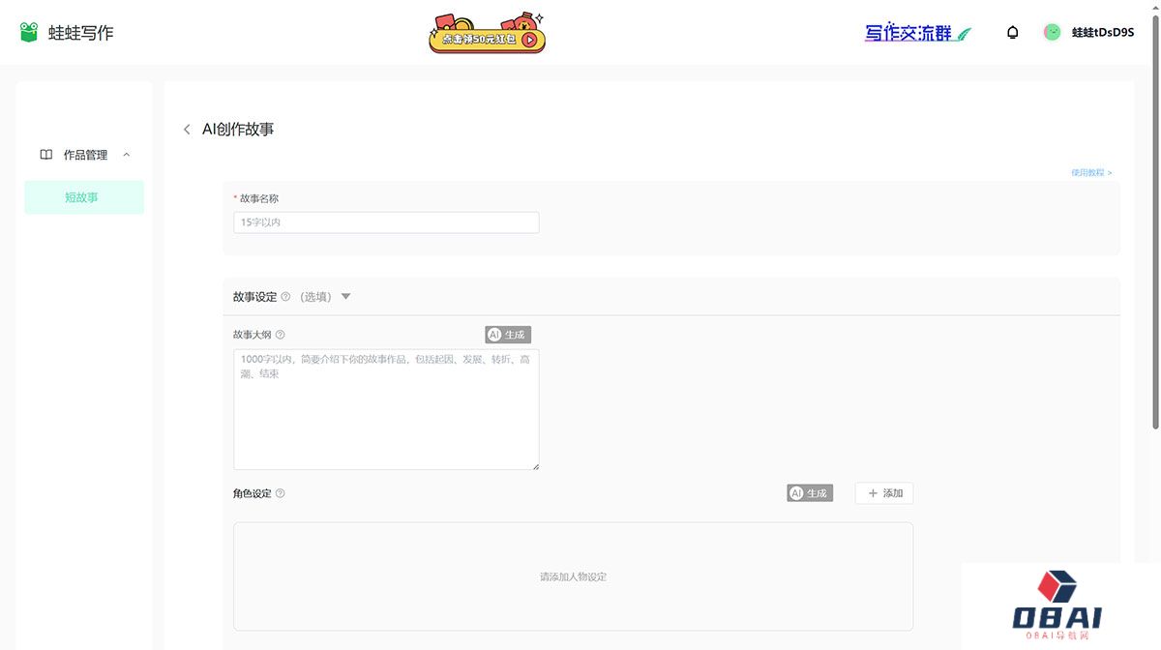
Task: Click the resize handle of 故事大纲 textarea
Action: (x=535, y=466)
